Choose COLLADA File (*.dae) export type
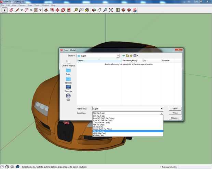 pos(128,123)
